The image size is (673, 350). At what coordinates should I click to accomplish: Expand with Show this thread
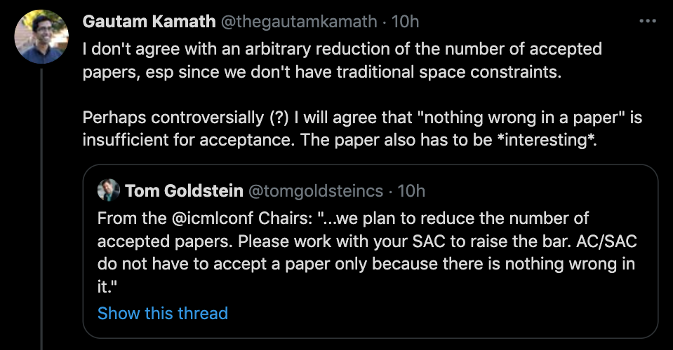pos(163,313)
